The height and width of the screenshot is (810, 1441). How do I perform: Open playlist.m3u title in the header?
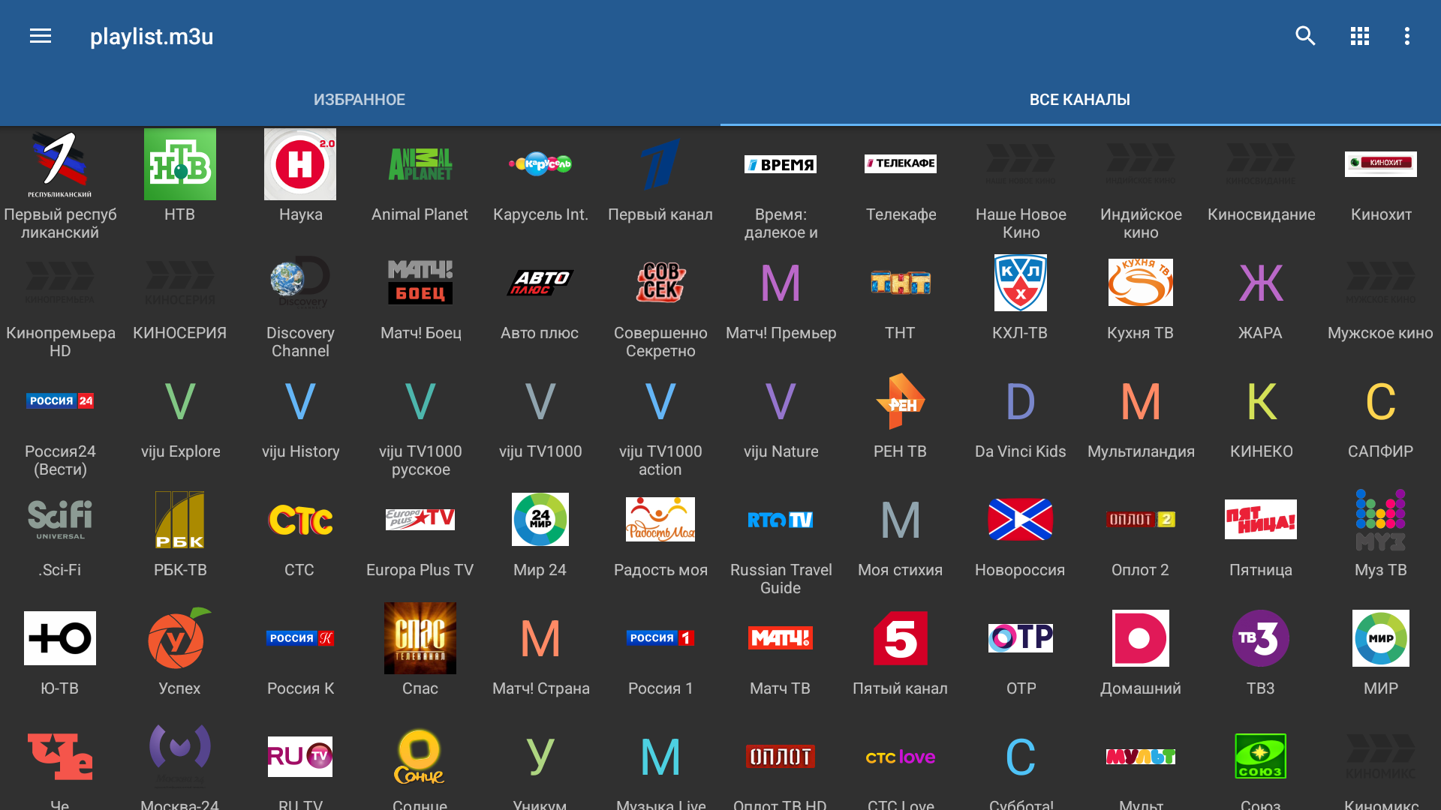[152, 36]
